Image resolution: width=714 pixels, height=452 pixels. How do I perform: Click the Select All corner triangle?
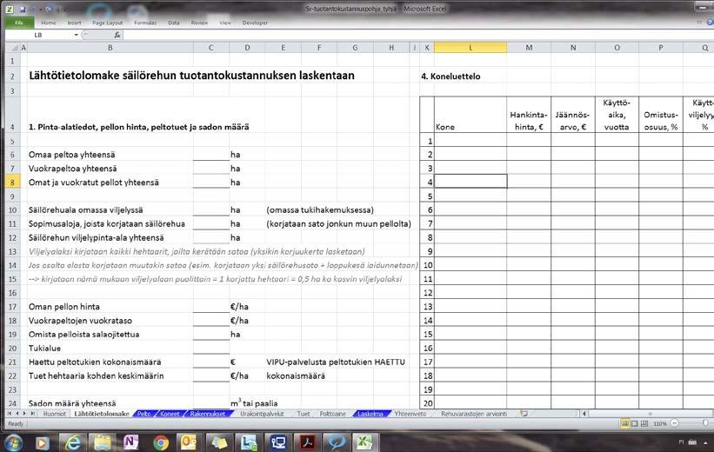point(14,47)
